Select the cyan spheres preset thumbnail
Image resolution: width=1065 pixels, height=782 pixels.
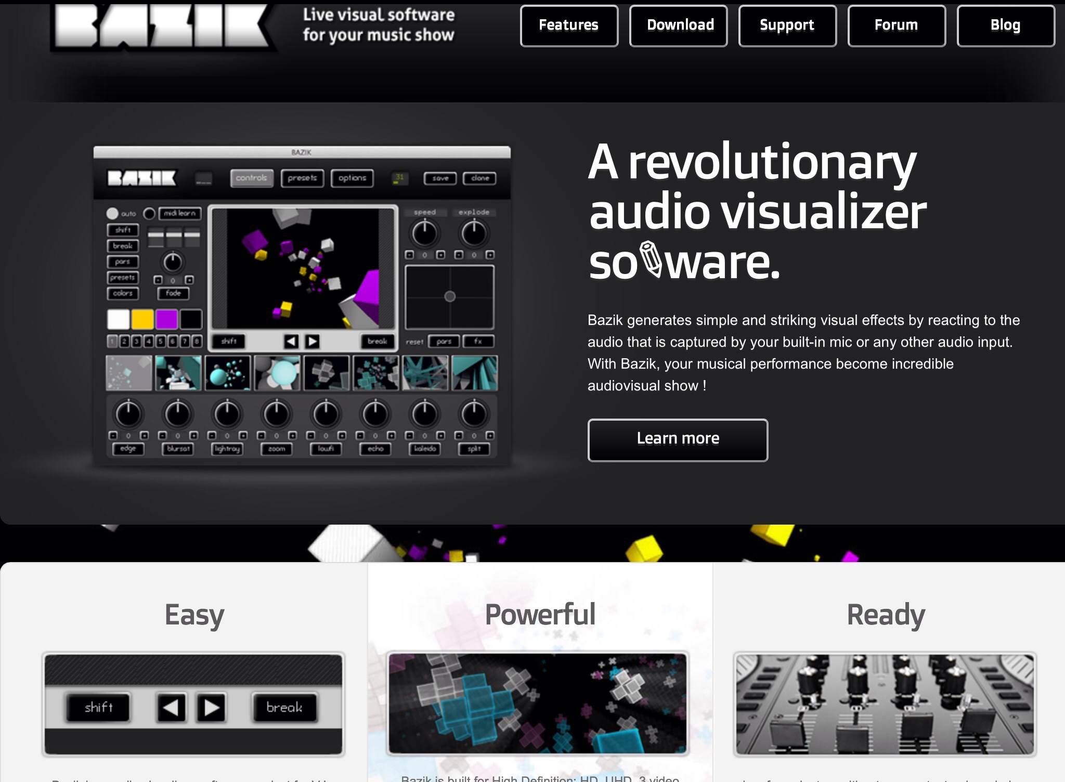pos(228,373)
